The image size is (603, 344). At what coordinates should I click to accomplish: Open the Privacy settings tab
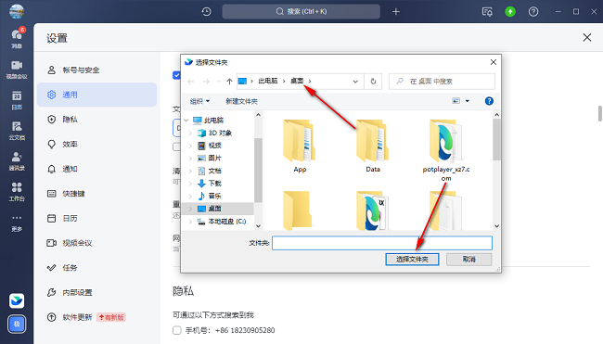[96, 120]
